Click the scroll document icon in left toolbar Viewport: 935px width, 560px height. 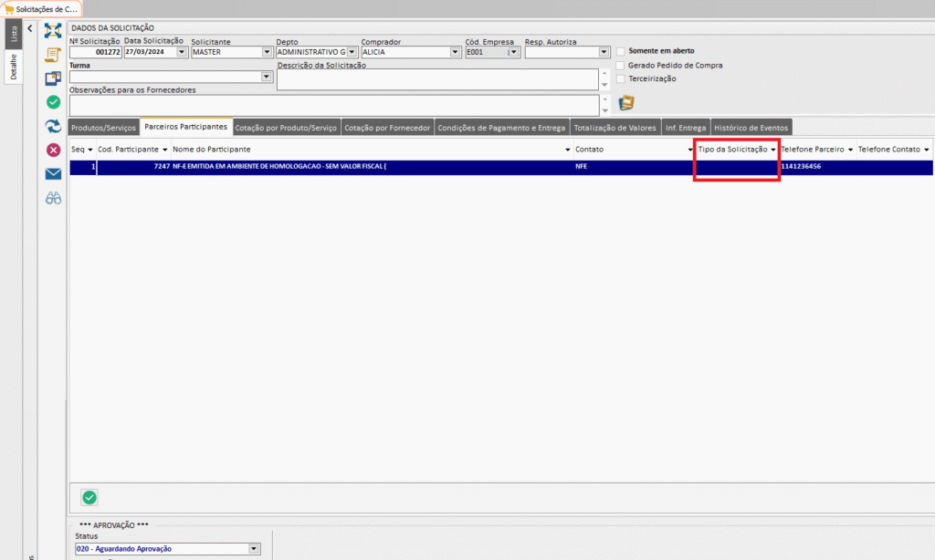coord(53,55)
